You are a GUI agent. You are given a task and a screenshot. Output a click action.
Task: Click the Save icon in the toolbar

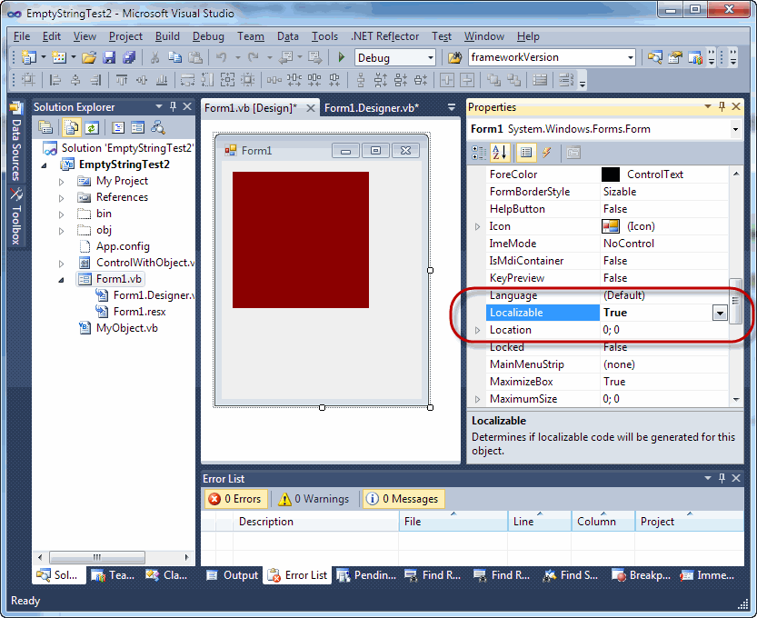[x=109, y=57]
